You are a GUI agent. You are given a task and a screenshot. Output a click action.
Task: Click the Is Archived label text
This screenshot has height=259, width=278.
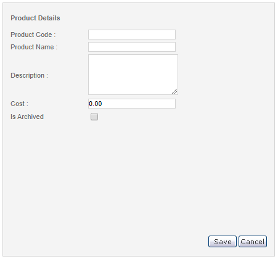pos(27,117)
